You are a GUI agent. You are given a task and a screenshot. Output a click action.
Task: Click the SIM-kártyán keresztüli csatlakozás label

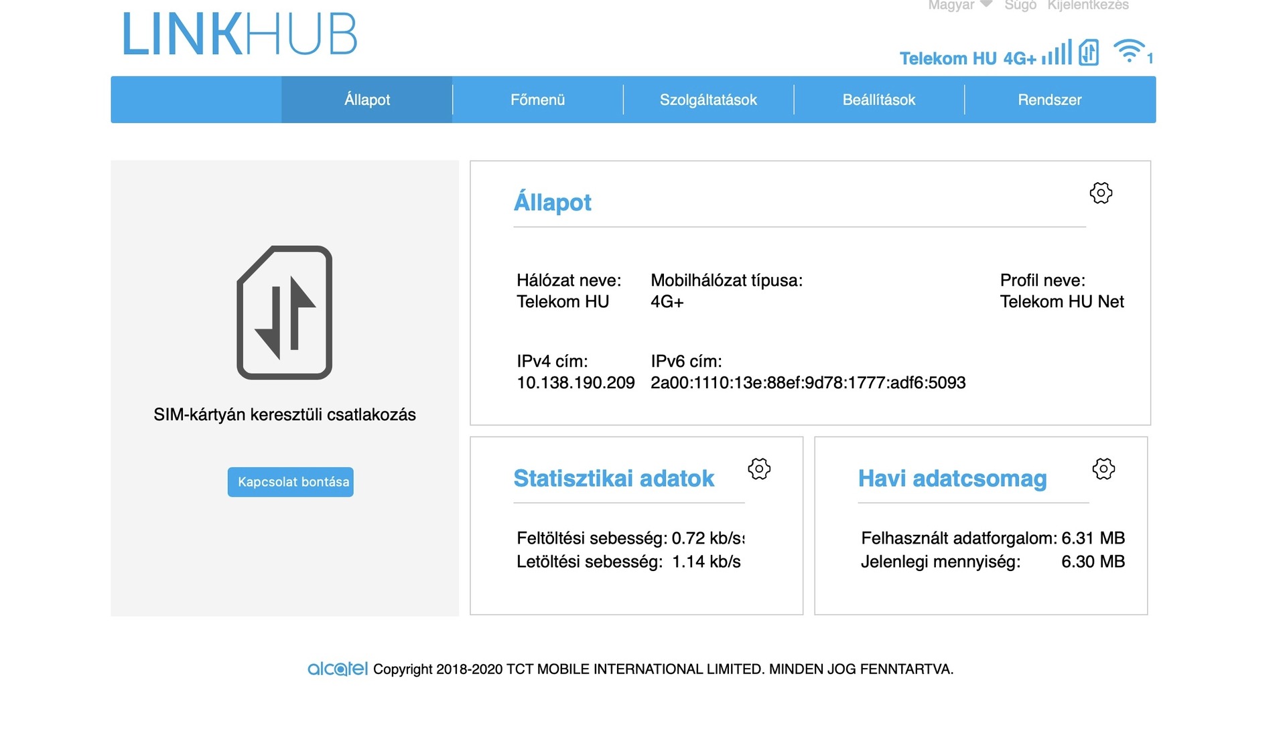285,415
